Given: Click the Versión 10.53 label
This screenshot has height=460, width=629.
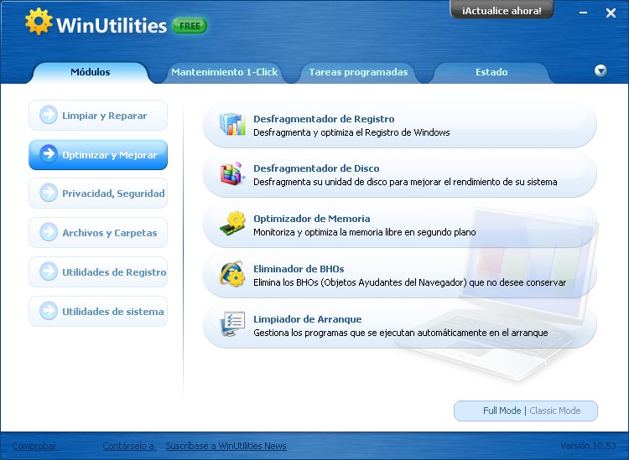Looking at the screenshot, I should pos(588,446).
